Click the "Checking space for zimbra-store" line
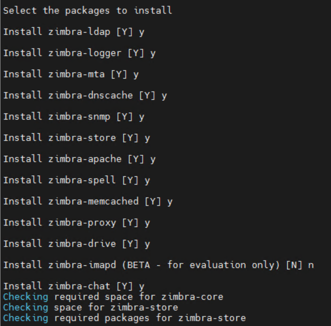This screenshot has width=331, height=326. pos(90,308)
